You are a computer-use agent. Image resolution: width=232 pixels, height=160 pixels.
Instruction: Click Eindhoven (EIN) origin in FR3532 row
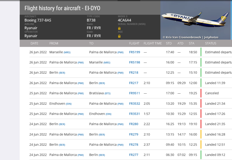[x=60, y=103]
